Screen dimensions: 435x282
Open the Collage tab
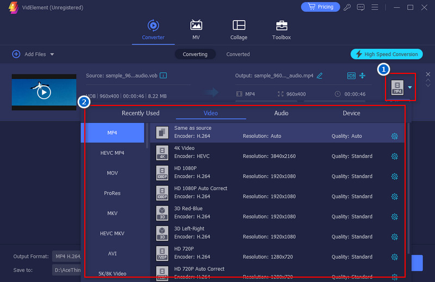[239, 30]
